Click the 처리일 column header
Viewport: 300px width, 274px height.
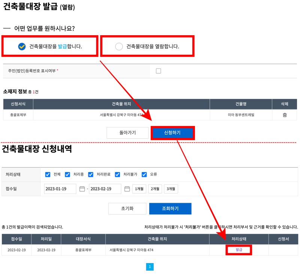pos(46,239)
